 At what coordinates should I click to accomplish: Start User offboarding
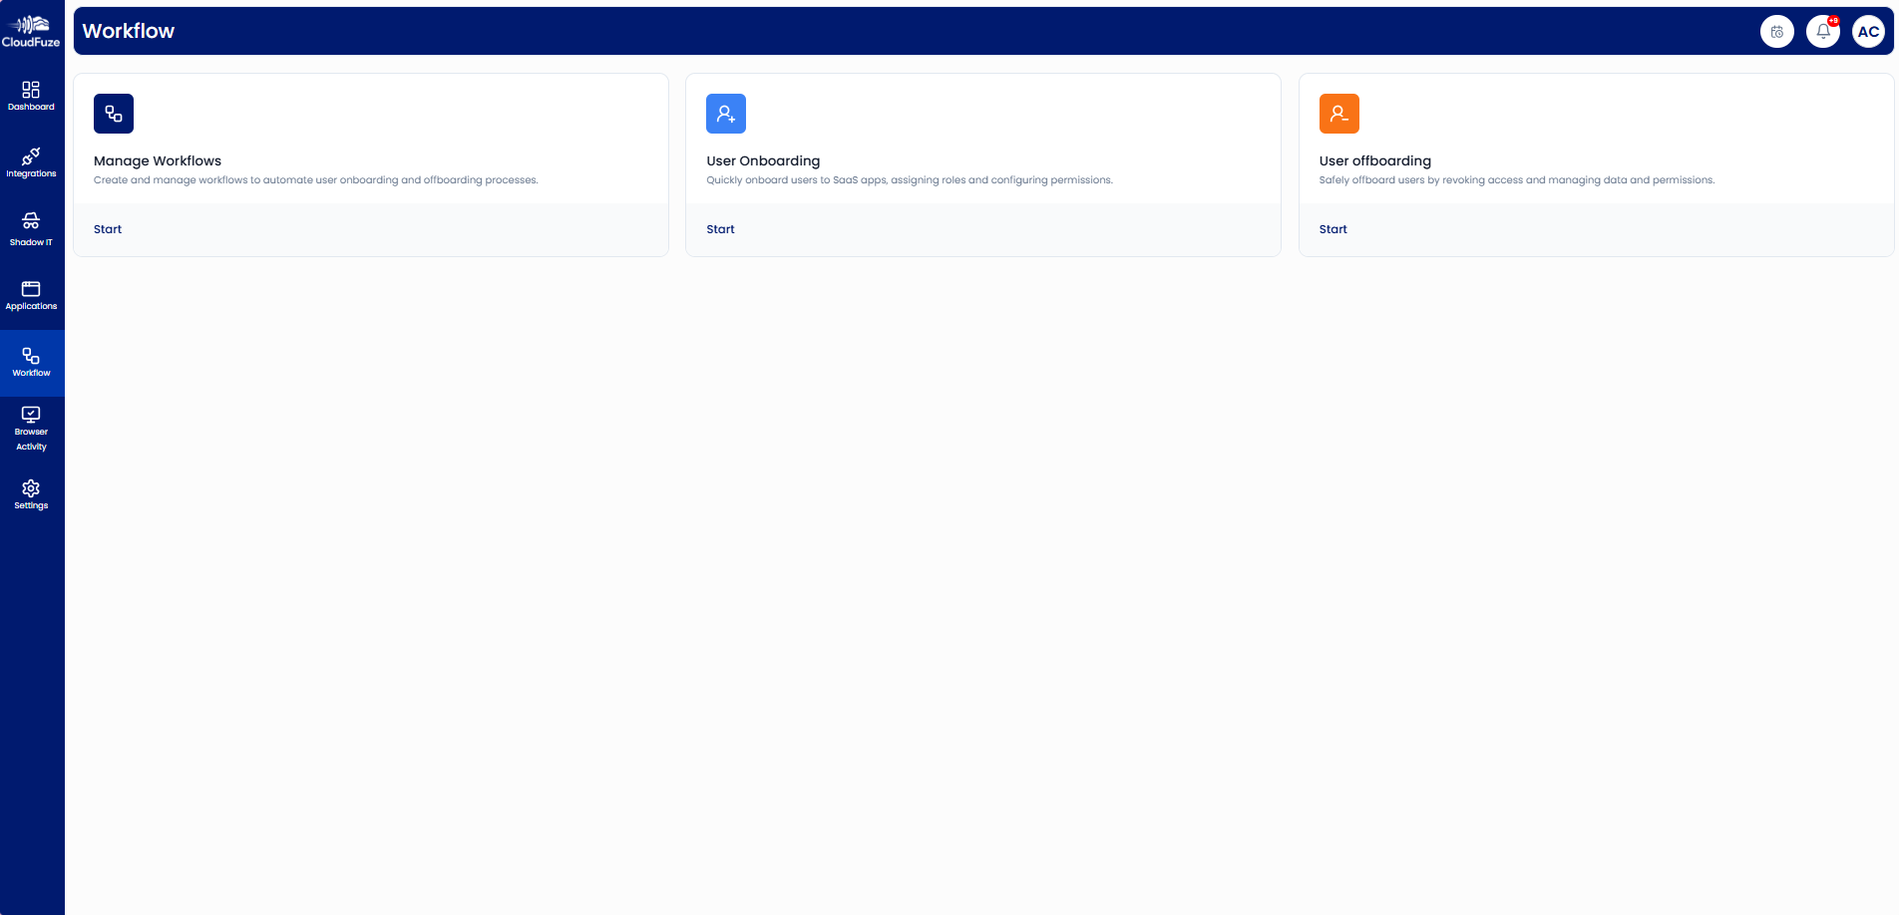click(x=1332, y=229)
